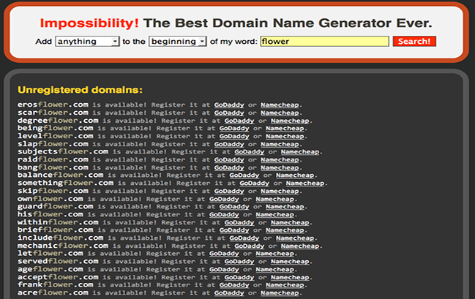
Task: Open GoDaddy link for levelflower.com
Action: point(234,136)
